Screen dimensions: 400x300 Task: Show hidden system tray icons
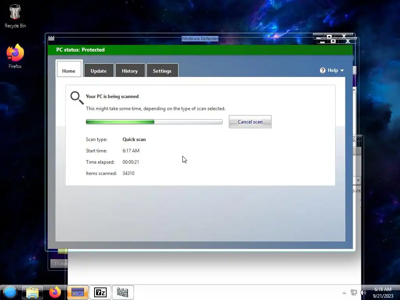pyautogui.click(x=344, y=293)
